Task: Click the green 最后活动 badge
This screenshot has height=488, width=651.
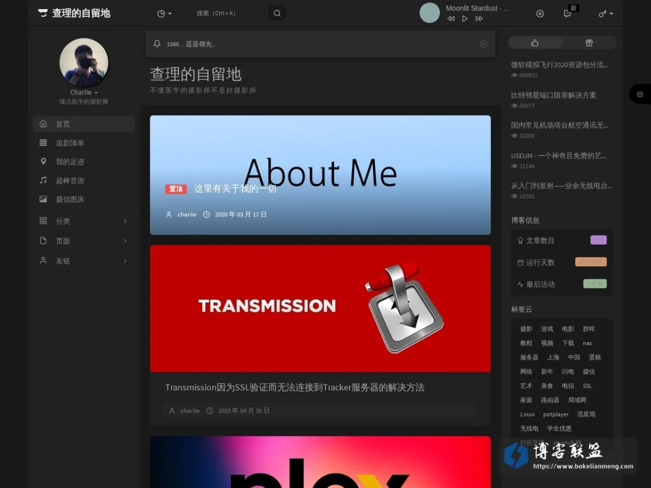Action: (595, 284)
